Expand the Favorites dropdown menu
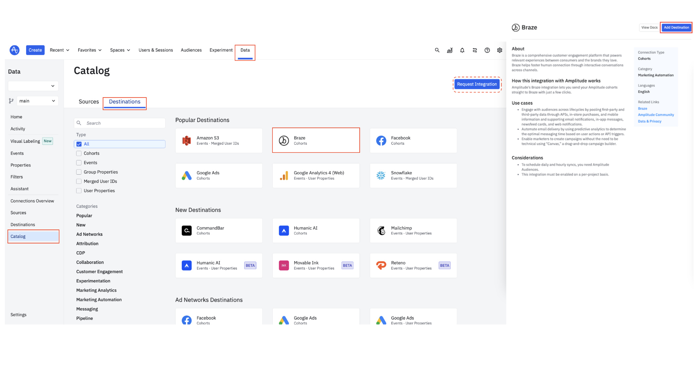This screenshot has width=696, height=379. pos(90,50)
